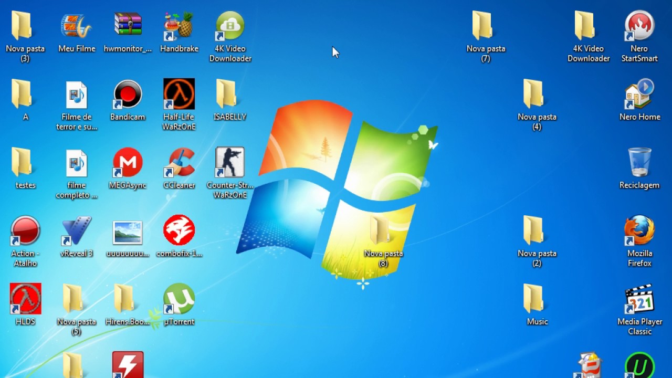This screenshot has height=378, width=672.
Task: Start µTorrent client
Action: (178, 298)
